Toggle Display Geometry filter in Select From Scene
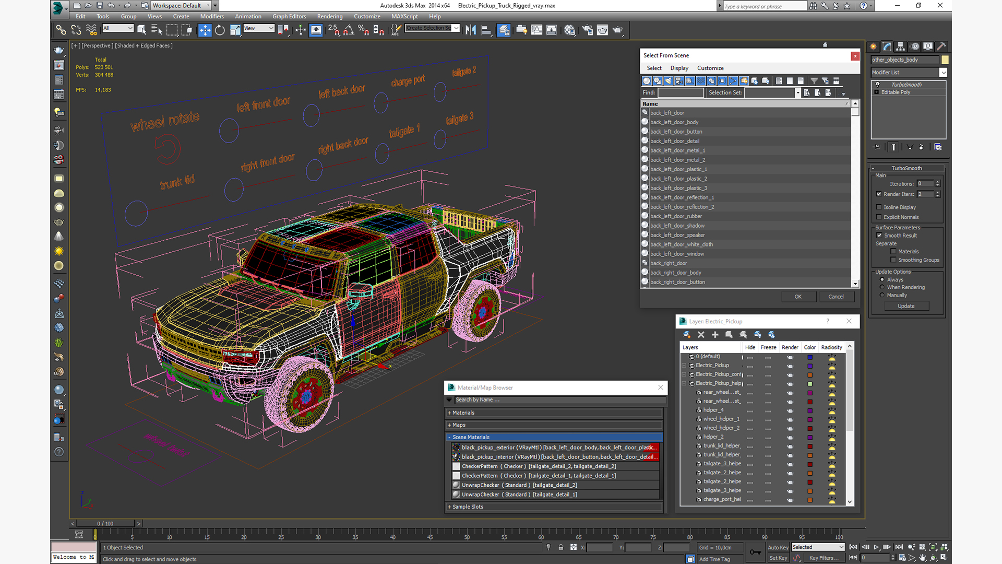 click(x=647, y=81)
